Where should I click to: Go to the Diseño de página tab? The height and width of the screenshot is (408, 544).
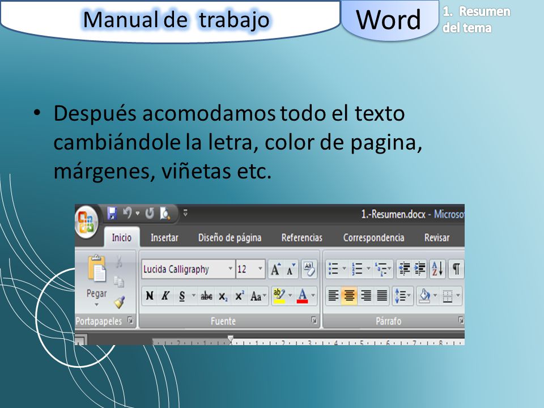click(x=229, y=237)
